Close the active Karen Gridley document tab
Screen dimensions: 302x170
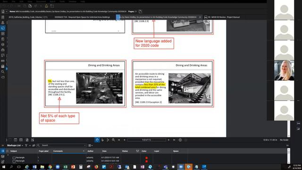pyautogui.click(x=200, y=17)
